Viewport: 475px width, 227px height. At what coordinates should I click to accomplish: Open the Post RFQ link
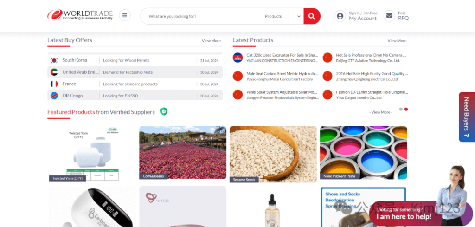coord(403,16)
